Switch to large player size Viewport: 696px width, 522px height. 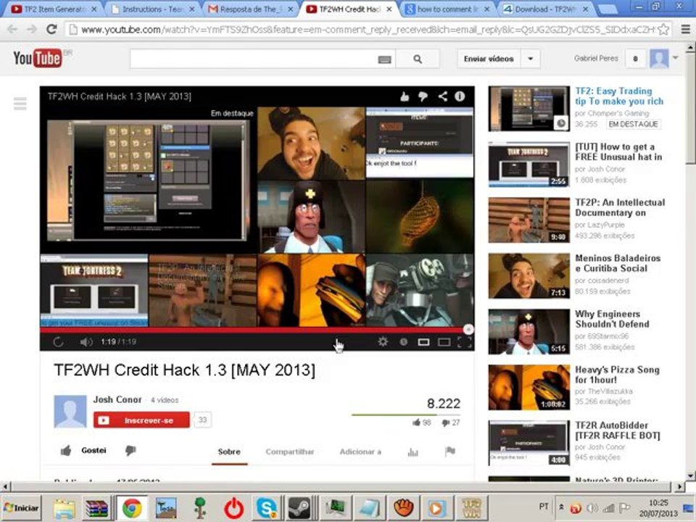coord(444,341)
